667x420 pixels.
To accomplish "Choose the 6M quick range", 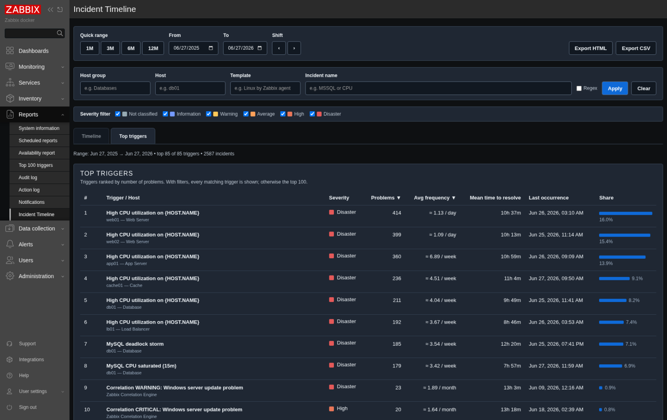I will tap(131, 48).
